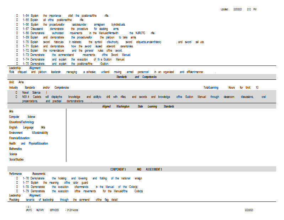284x220 pixels.
Task: Check the 1-78 execution of commands box
Action: coord(17,187)
